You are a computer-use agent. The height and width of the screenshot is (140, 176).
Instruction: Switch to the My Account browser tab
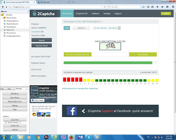point(53,2)
